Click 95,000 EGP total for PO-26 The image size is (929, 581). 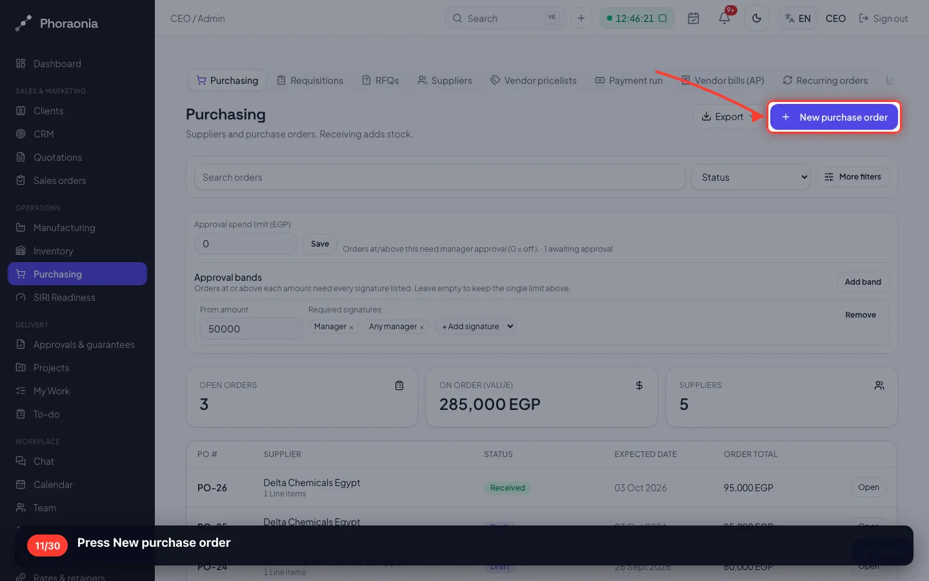748,488
